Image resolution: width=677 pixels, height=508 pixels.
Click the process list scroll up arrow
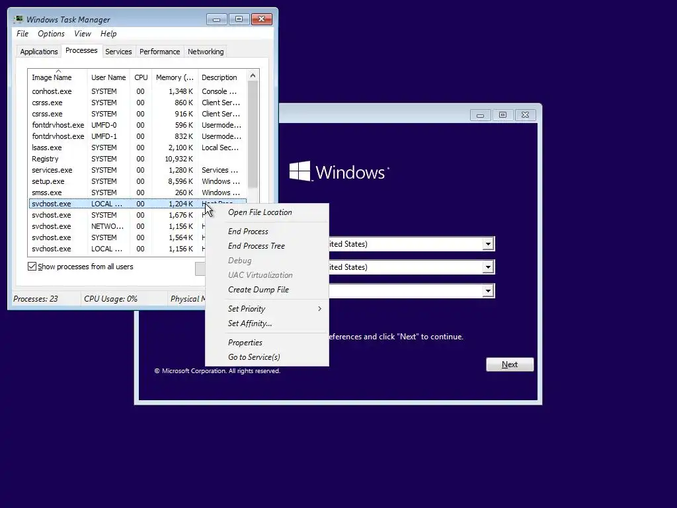[x=253, y=75]
